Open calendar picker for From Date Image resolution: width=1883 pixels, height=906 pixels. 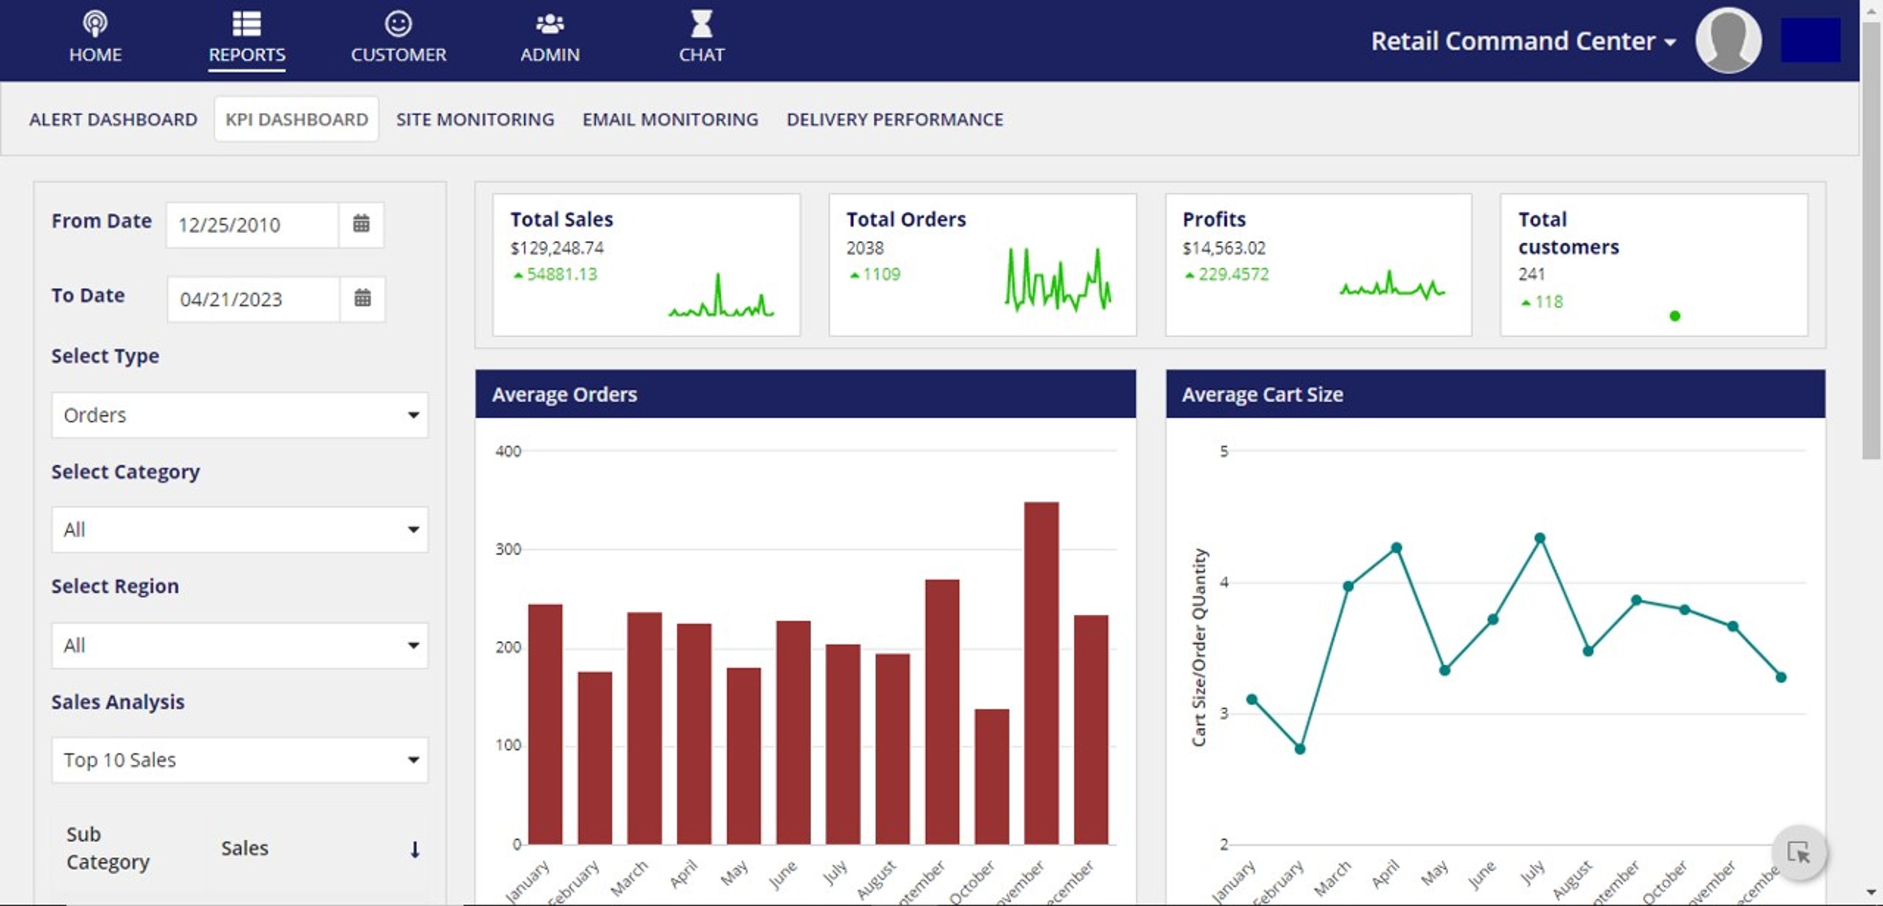pyautogui.click(x=361, y=224)
